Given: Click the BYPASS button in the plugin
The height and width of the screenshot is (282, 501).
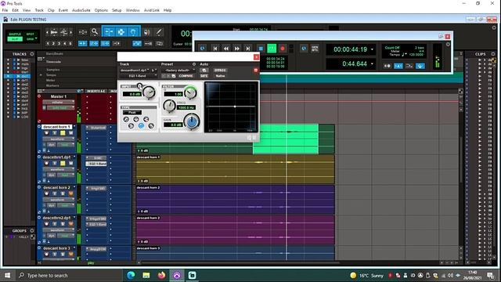Looking at the screenshot, I should (x=220, y=70).
